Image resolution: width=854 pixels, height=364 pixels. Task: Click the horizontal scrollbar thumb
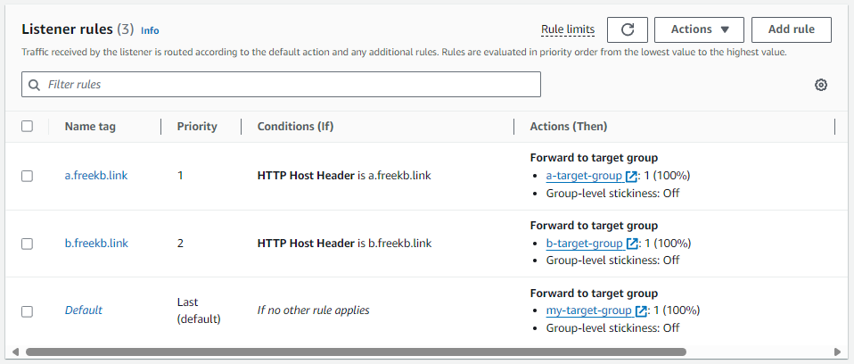(356, 352)
